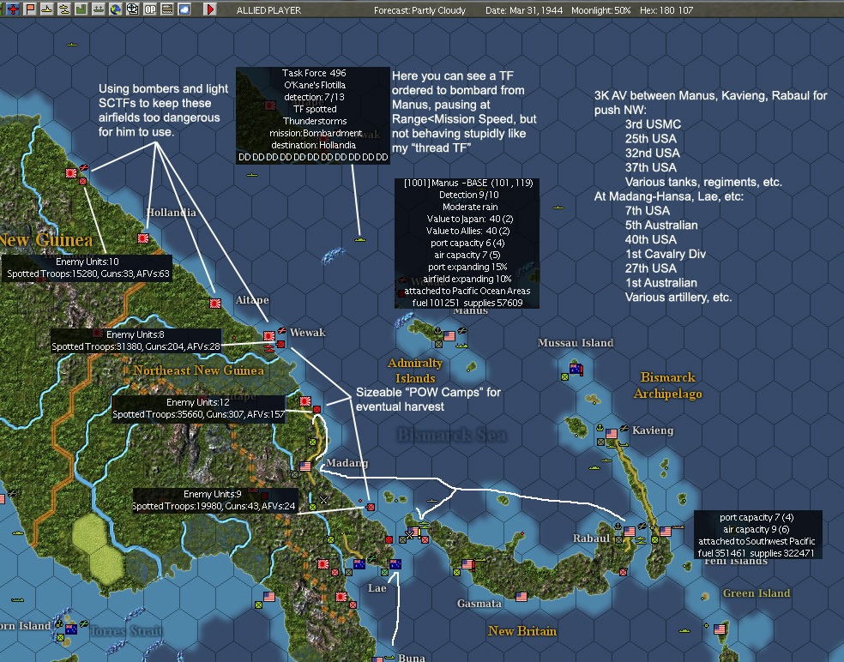Click the 'New Britain' region label
844x662 pixels.
(x=522, y=631)
